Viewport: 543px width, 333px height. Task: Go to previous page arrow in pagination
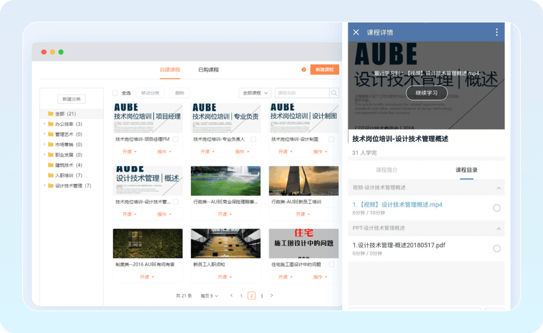232,295
